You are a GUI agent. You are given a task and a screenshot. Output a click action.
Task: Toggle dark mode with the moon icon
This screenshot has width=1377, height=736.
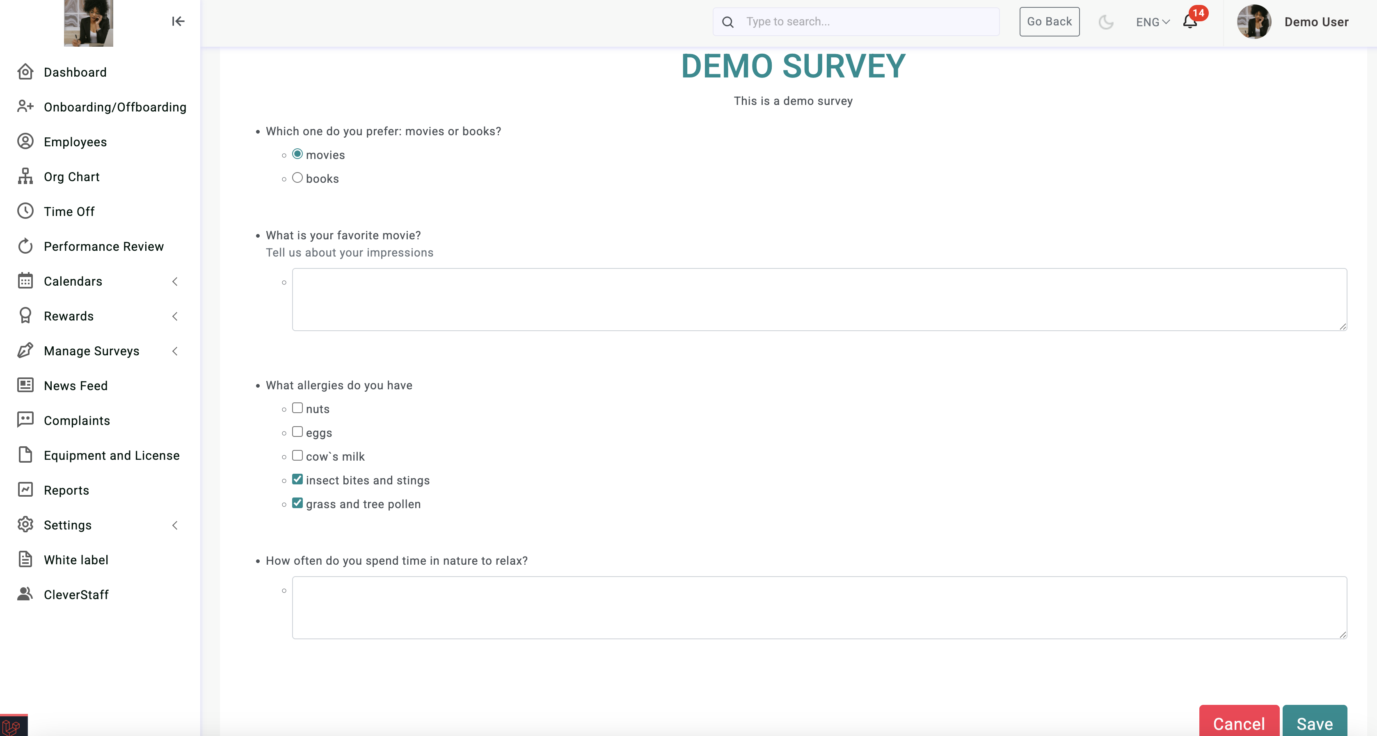pos(1105,22)
